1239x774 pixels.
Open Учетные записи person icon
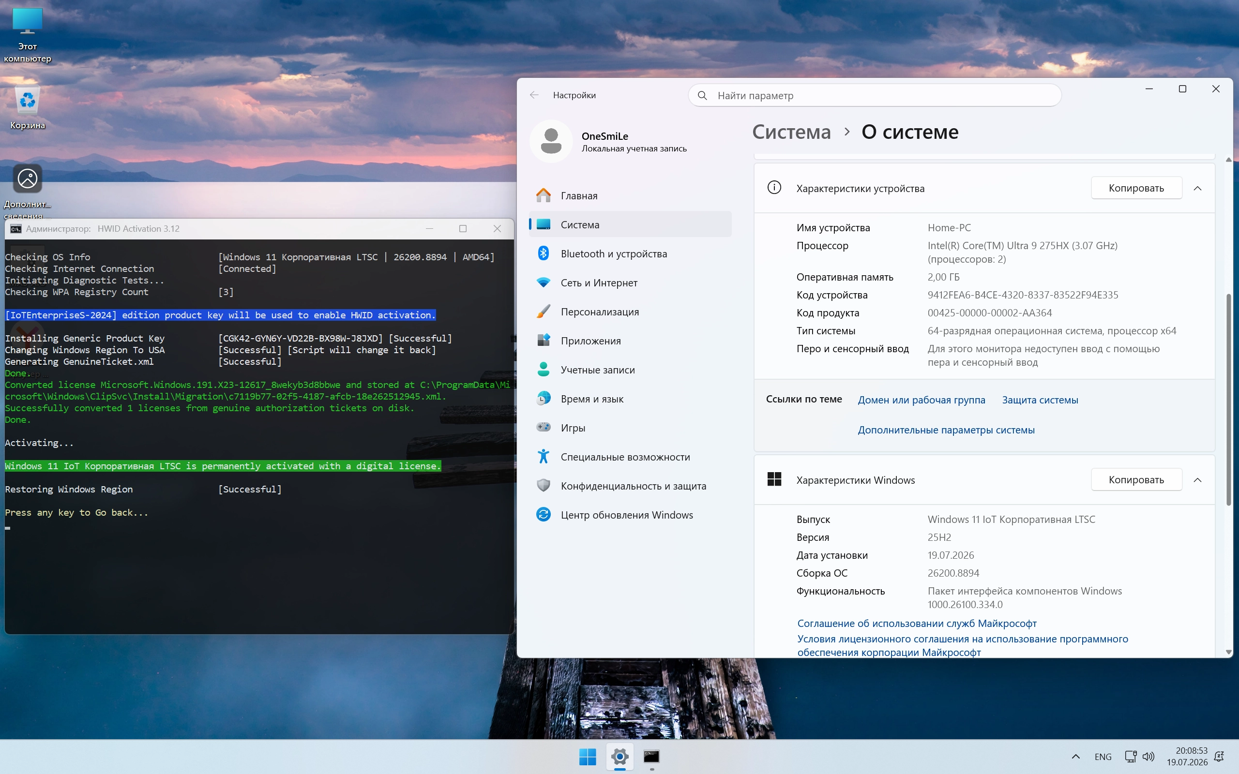(543, 370)
